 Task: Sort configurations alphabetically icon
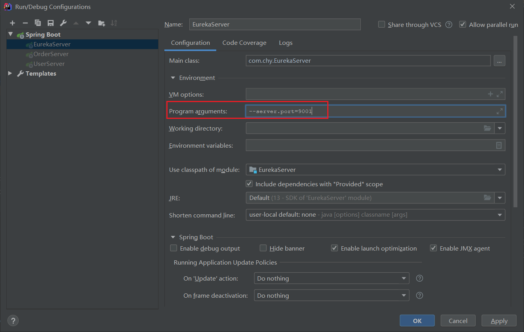(114, 23)
